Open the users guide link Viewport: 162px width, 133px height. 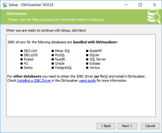[87, 81]
